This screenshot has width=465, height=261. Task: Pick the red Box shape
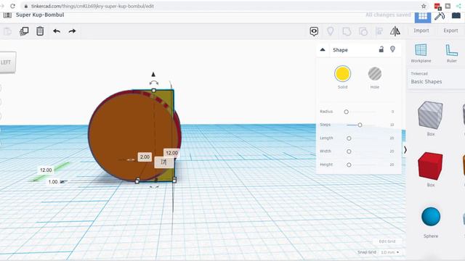(x=430, y=166)
